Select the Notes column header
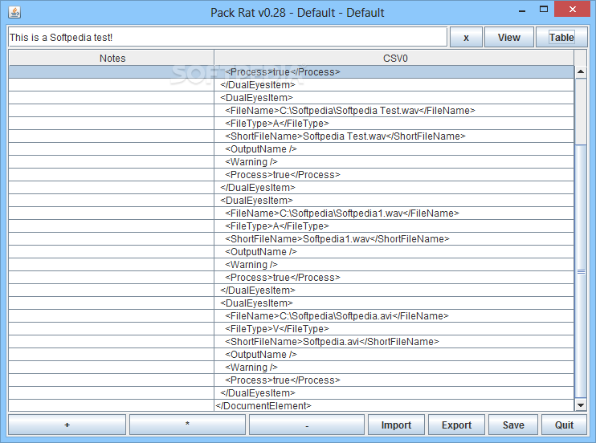The image size is (596, 443). tap(112, 58)
